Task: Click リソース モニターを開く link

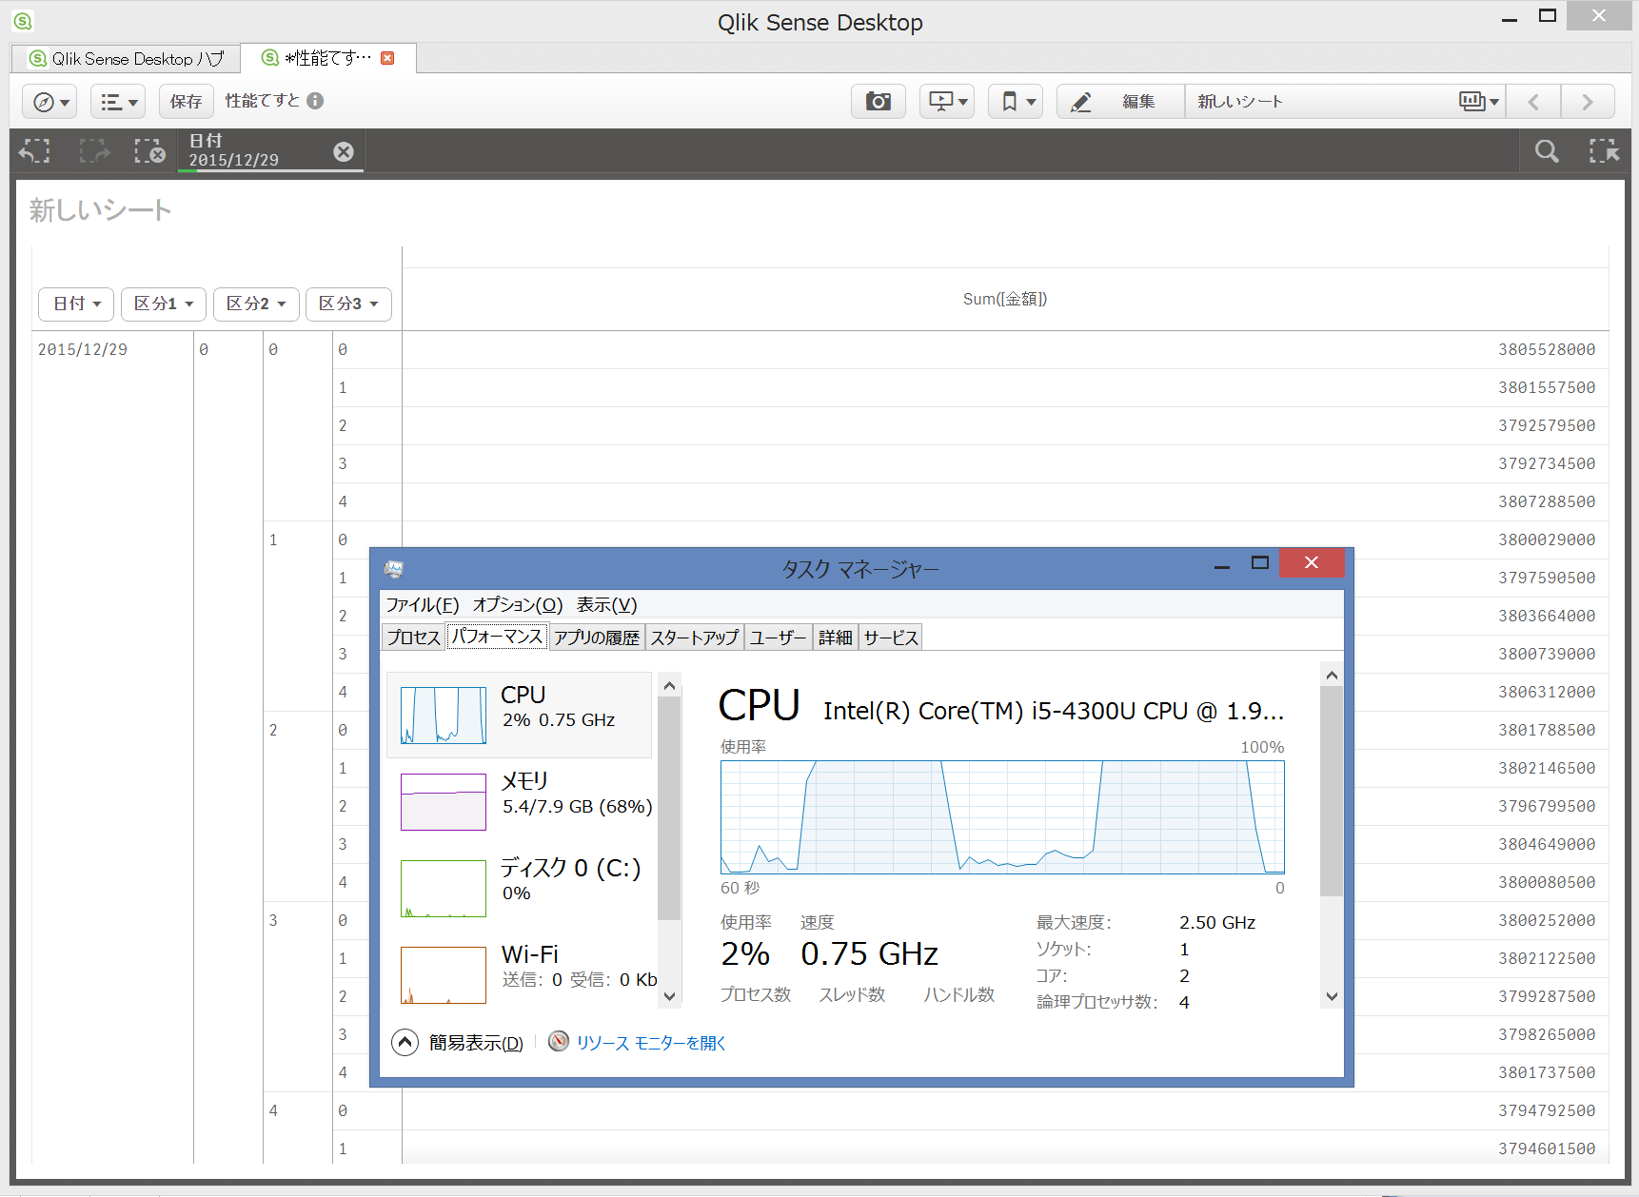Action: click(x=651, y=1044)
